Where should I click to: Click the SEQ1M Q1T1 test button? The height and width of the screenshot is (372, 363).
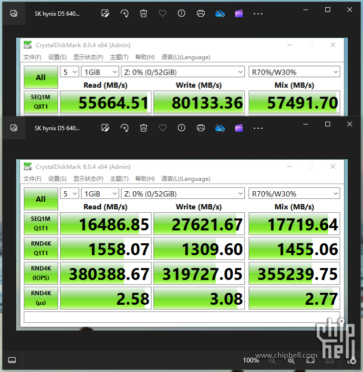click(41, 224)
